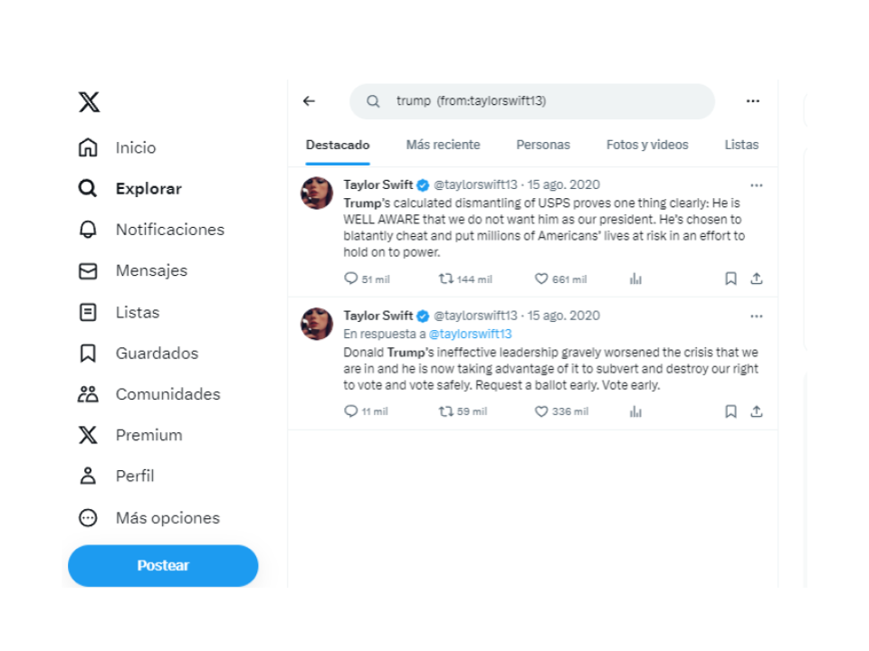869x651 pixels.
Task: Repost the first tweet about USPS
Action: click(445, 279)
